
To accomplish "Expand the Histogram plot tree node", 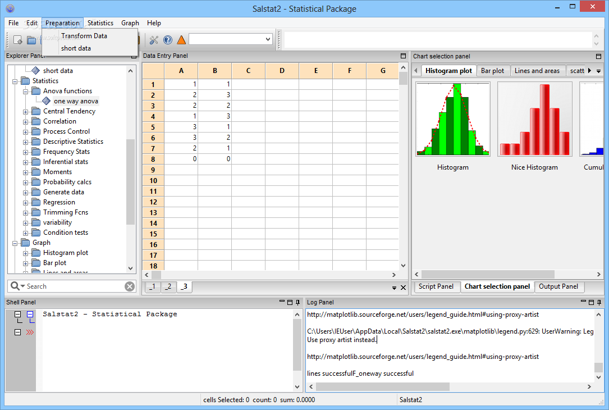I will point(26,253).
